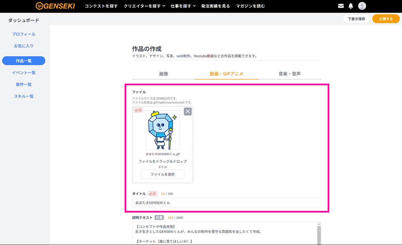Open 案件一覧 in the sidebar
402x245 pixels.
pos(24,84)
